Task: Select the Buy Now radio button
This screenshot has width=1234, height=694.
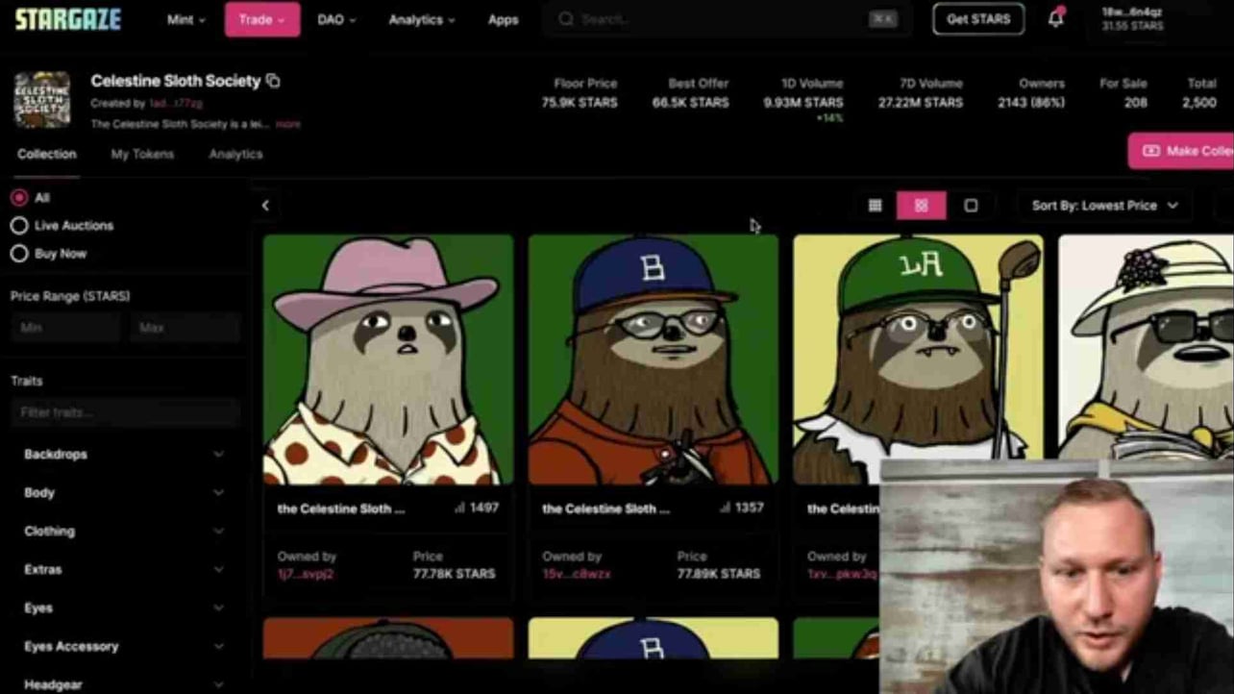Action: click(19, 254)
